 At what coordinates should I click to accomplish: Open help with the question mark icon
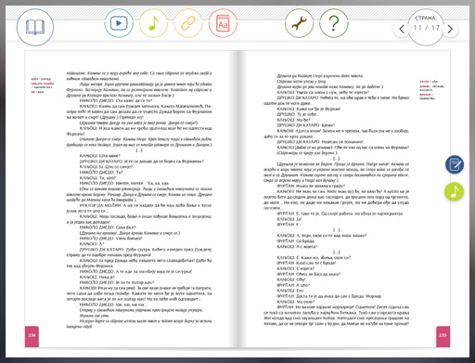point(334,23)
